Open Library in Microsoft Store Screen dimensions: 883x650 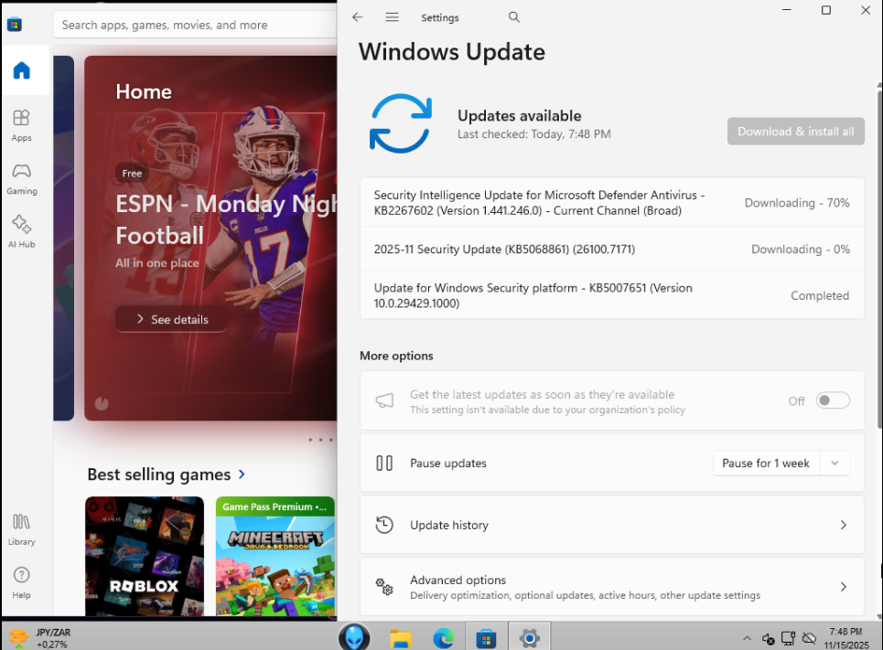coord(21,529)
